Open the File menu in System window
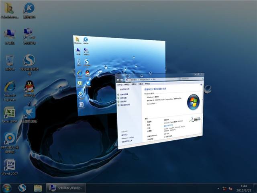Screen dimensions: 257x193 tap(120, 84)
